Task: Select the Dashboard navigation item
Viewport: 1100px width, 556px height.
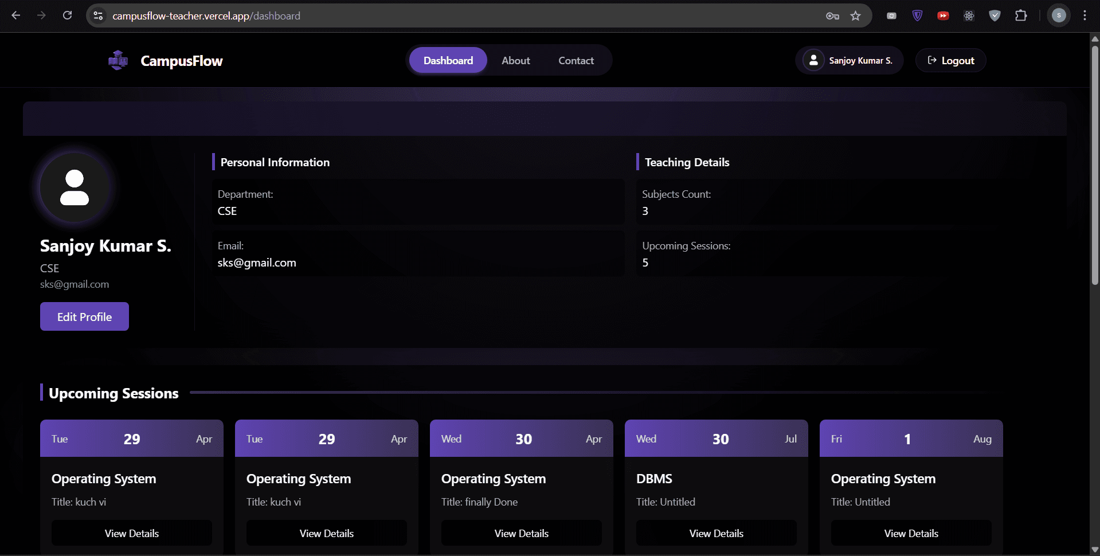Action: 448,60
